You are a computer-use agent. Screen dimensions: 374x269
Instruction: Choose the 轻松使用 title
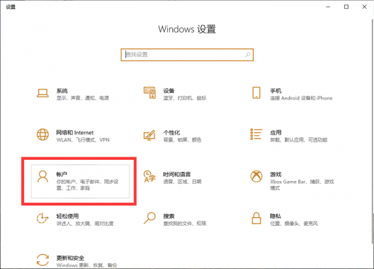(x=67, y=216)
